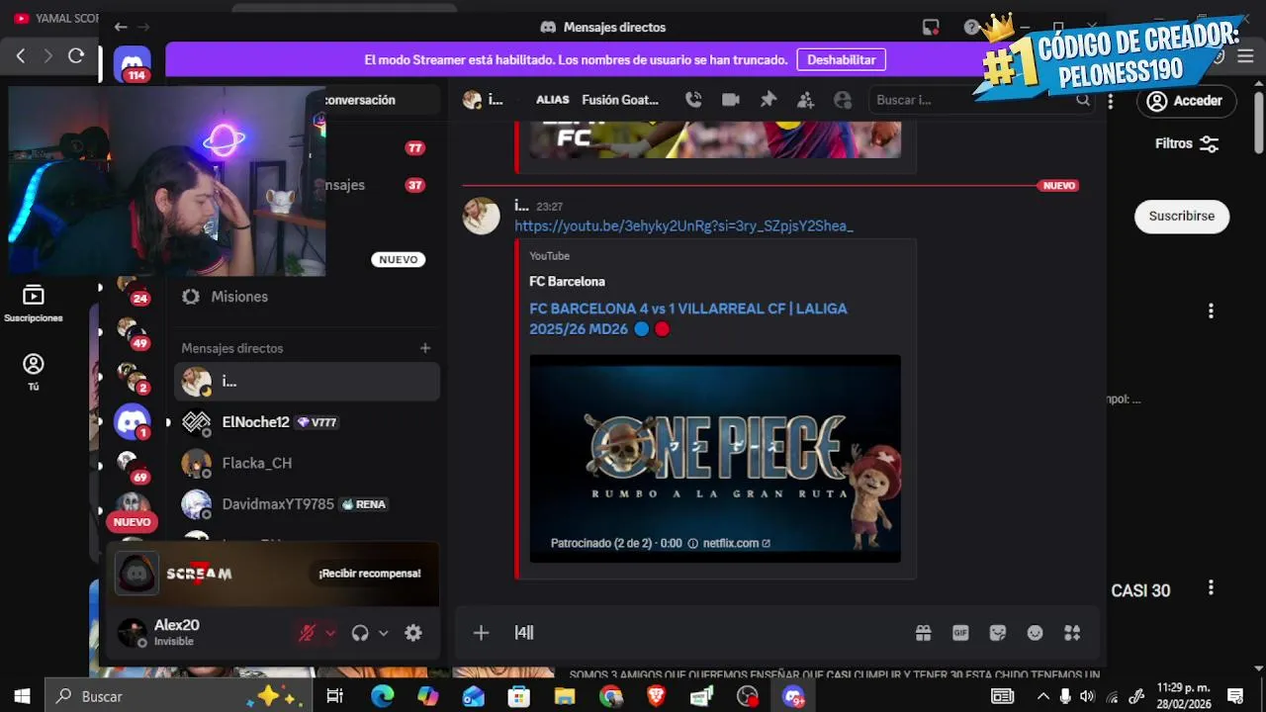Image resolution: width=1266 pixels, height=712 pixels.
Task: Open the Windows Start menu
Action: click(21, 696)
